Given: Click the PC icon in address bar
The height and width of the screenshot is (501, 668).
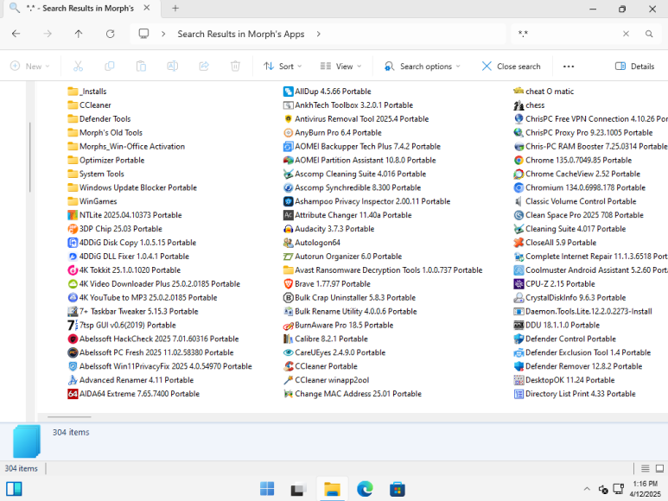Looking at the screenshot, I should click(144, 34).
